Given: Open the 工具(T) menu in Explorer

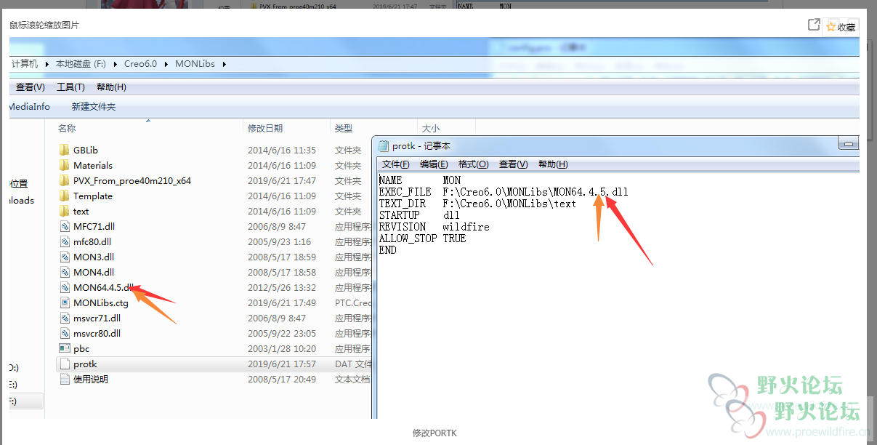Looking at the screenshot, I should [x=70, y=87].
